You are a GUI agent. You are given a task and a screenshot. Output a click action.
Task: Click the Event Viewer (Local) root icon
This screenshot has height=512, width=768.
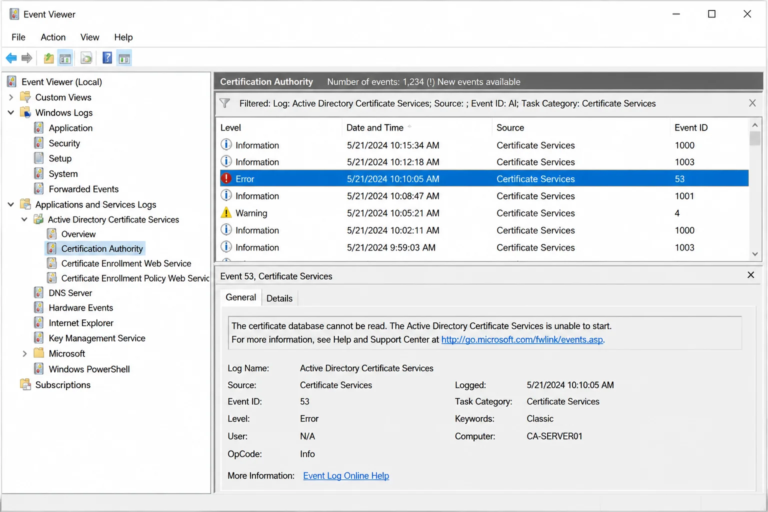12,81
